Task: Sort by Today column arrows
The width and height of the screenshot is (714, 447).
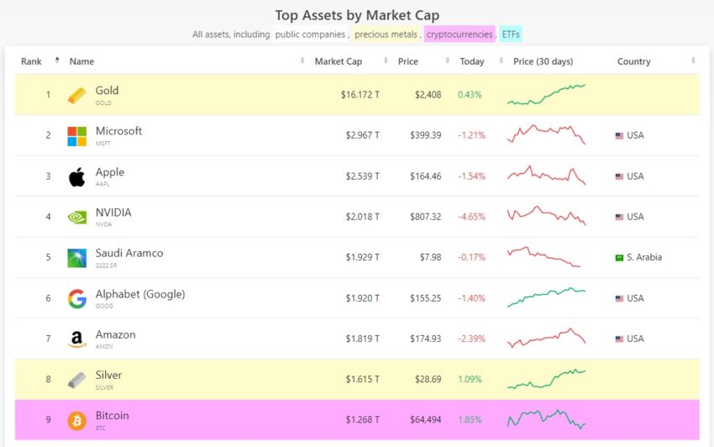Action: tap(501, 60)
